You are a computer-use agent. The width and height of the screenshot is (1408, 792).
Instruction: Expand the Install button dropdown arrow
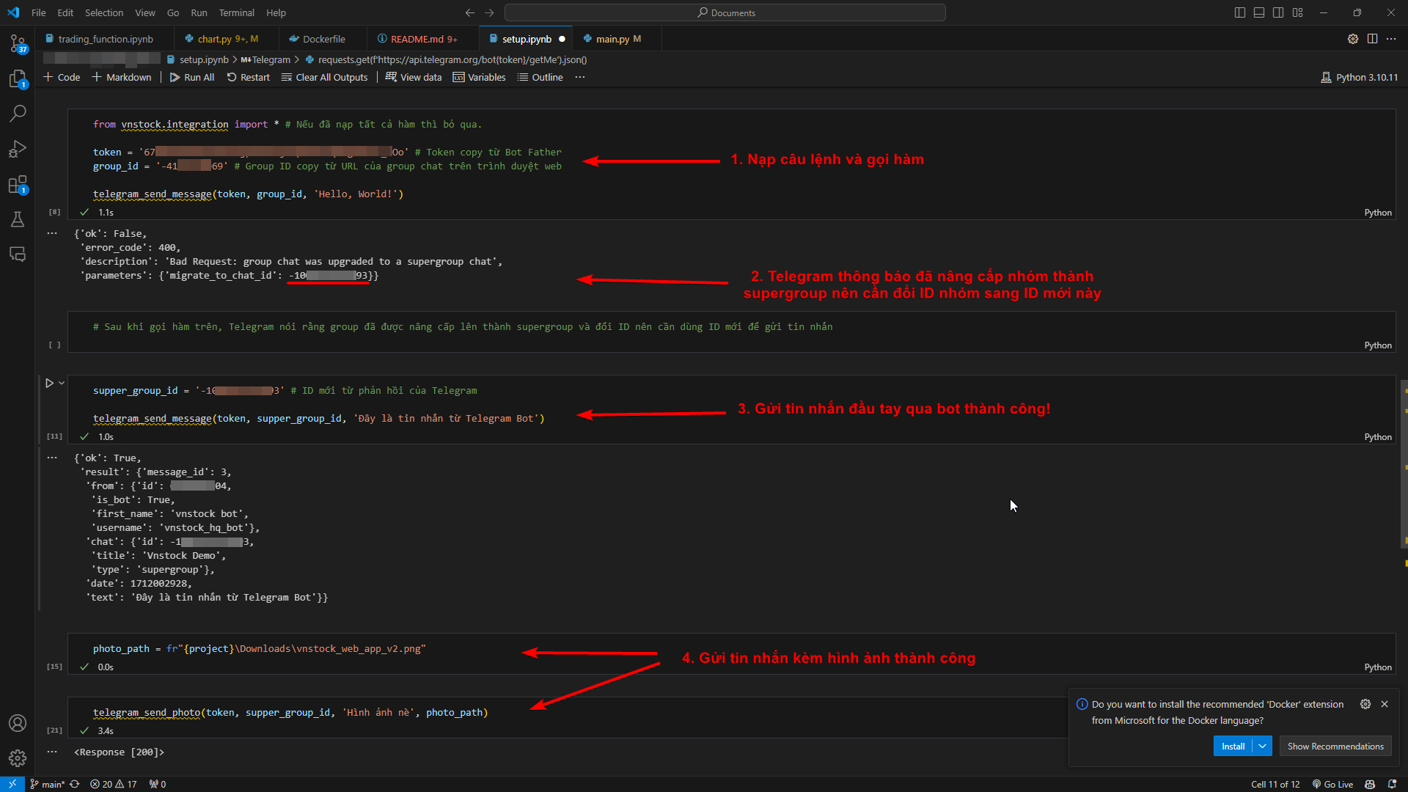(1263, 746)
